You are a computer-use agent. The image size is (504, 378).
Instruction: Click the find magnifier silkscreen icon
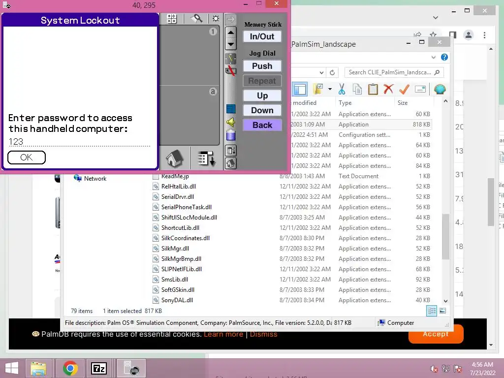pos(197,19)
